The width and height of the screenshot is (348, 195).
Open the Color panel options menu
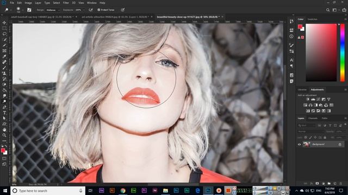click(345, 19)
